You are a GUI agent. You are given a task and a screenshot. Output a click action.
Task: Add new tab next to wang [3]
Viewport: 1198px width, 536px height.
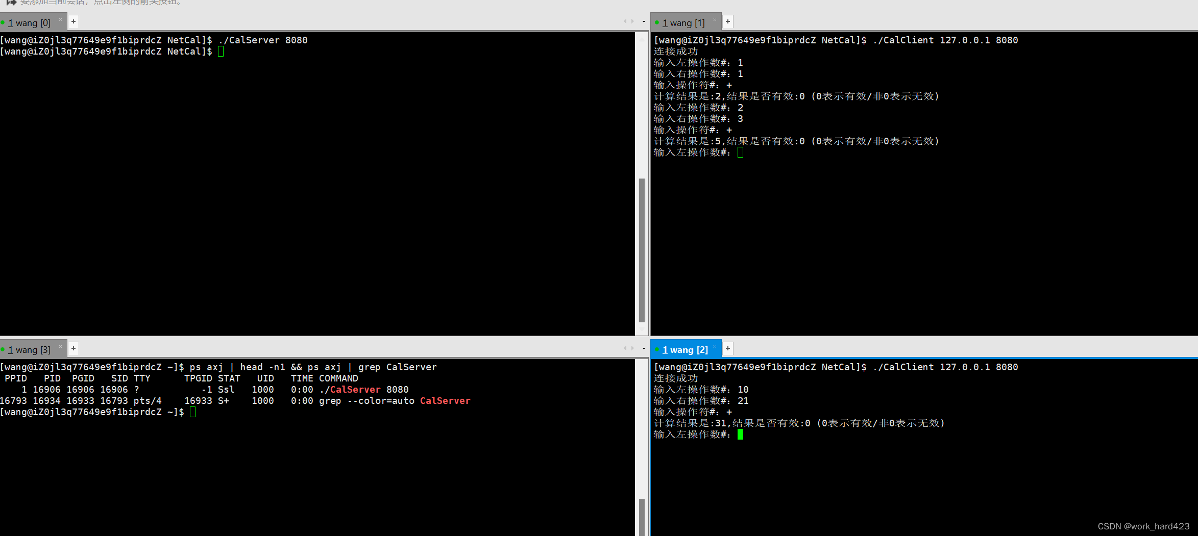click(x=74, y=348)
